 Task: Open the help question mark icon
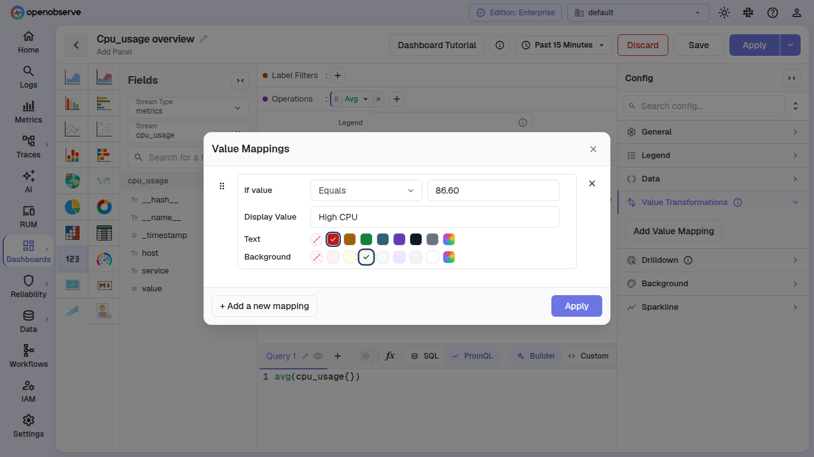coord(773,13)
